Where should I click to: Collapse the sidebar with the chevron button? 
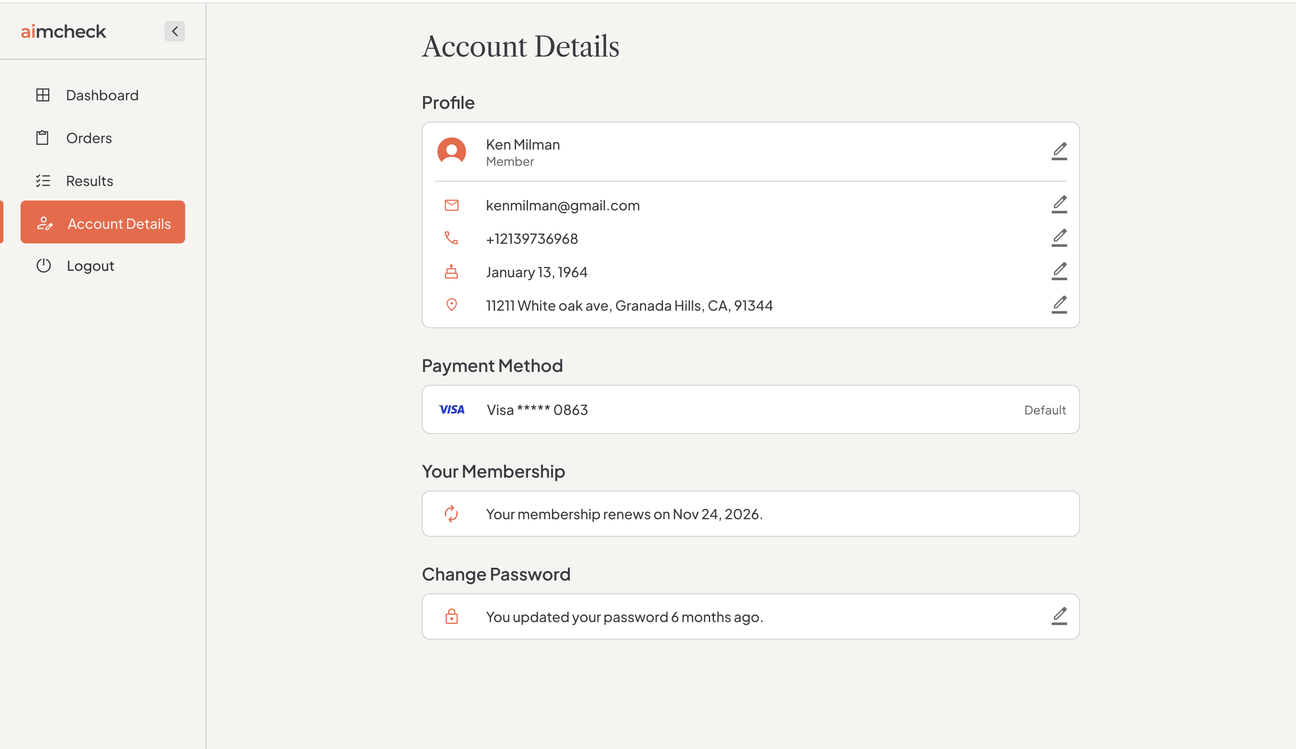click(174, 31)
